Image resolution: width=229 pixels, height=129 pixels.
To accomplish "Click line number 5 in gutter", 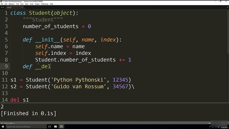I will [x=6, y=40].
